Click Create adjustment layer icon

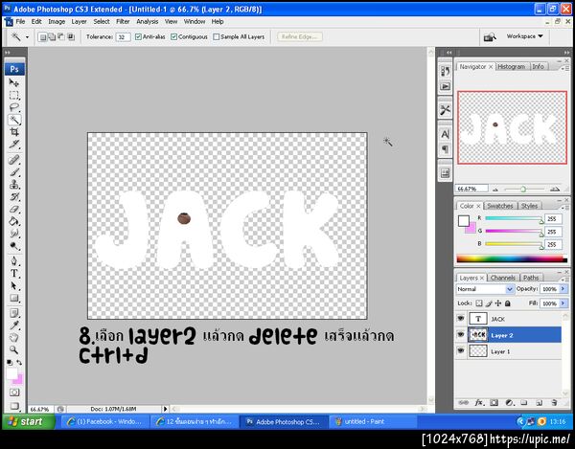pyautogui.click(x=509, y=403)
